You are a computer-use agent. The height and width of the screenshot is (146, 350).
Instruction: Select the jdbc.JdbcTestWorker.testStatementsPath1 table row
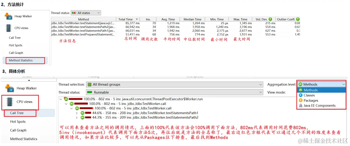(175, 31)
